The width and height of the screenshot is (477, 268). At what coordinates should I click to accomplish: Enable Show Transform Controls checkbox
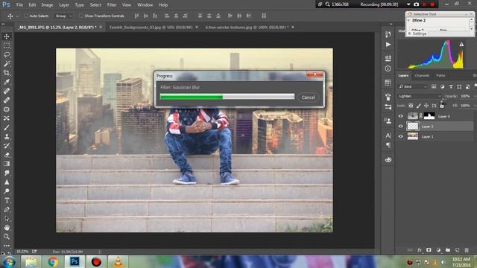[81, 16]
